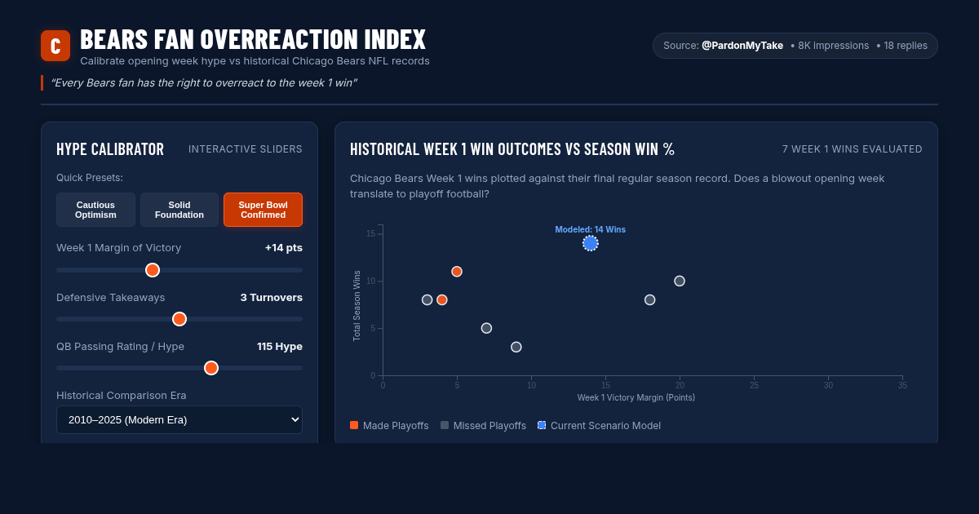Select the Super Bowl Confirmed preset
This screenshot has width=979, height=514.
coord(263,210)
